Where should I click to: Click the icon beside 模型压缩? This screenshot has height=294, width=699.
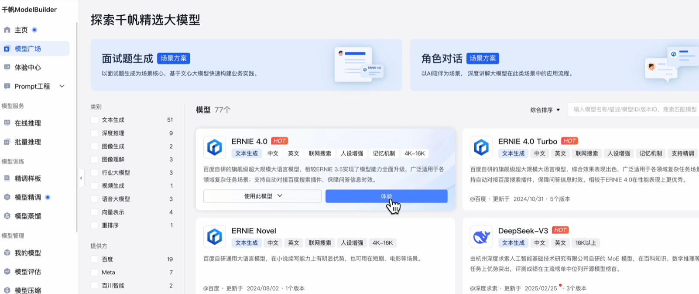click(x=7, y=290)
